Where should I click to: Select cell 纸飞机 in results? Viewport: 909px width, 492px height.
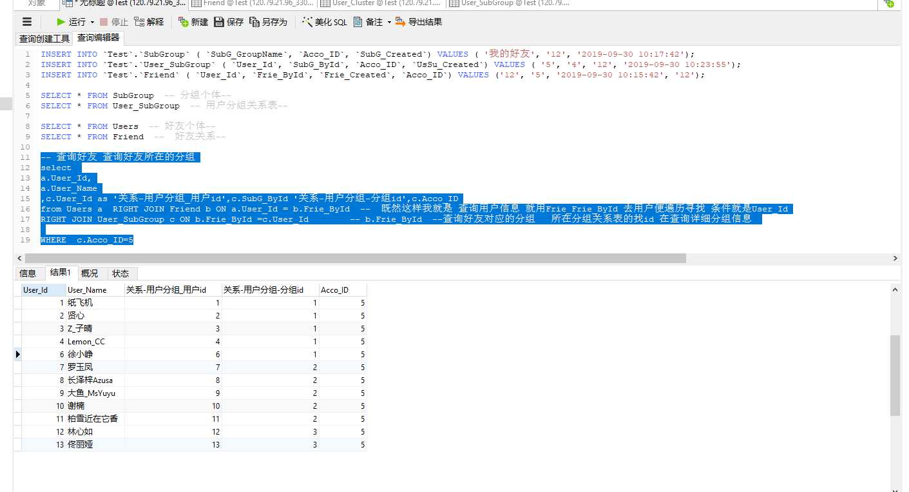click(x=95, y=303)
